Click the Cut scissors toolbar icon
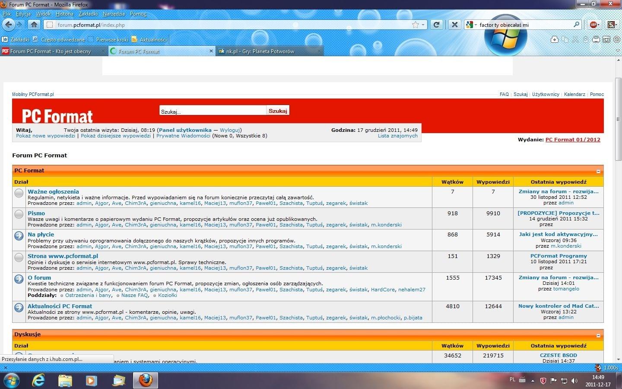 point(575,39)
